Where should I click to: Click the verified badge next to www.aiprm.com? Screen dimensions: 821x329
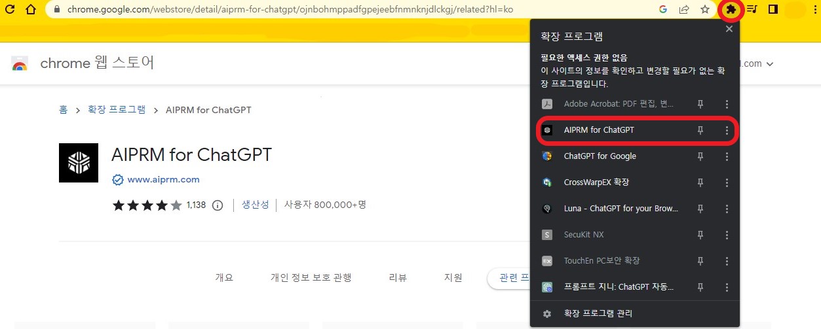[x=118, y=179]
